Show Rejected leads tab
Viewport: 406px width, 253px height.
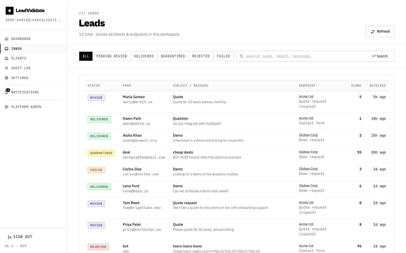[201, 56]
